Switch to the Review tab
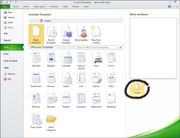 [x=76, y=7]
